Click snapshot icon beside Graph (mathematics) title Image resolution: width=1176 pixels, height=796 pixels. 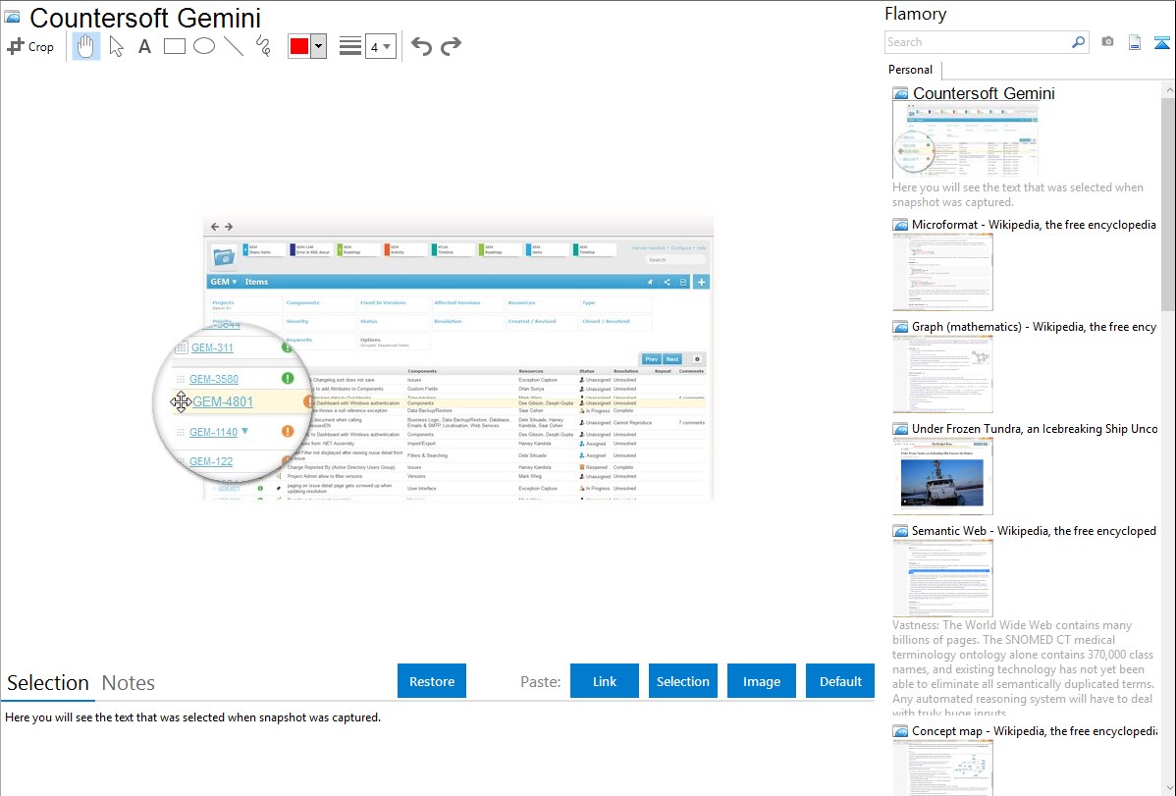[900, 327]
